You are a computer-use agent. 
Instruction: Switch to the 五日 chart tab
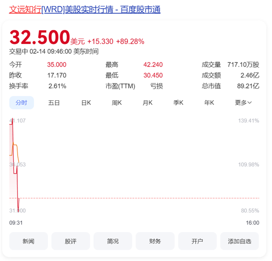coord(54,103)
